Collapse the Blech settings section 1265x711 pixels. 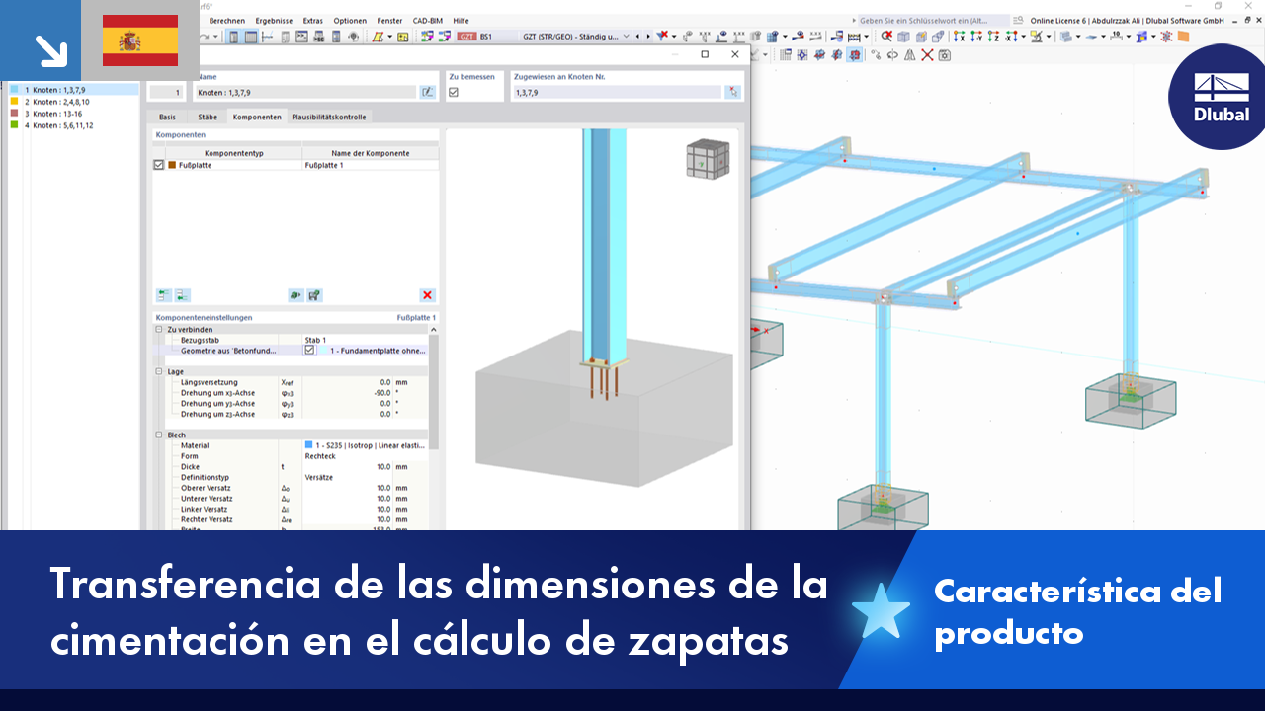click(x=158, y=434)
